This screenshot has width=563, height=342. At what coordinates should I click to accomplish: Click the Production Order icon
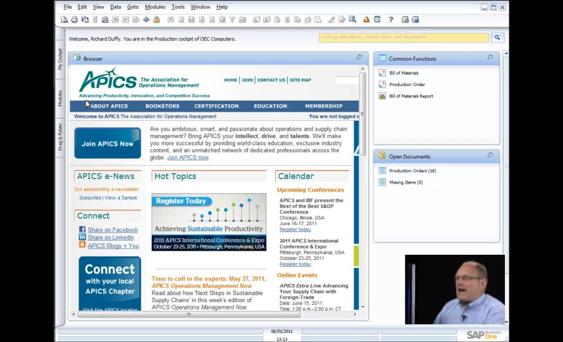[382, 84]
